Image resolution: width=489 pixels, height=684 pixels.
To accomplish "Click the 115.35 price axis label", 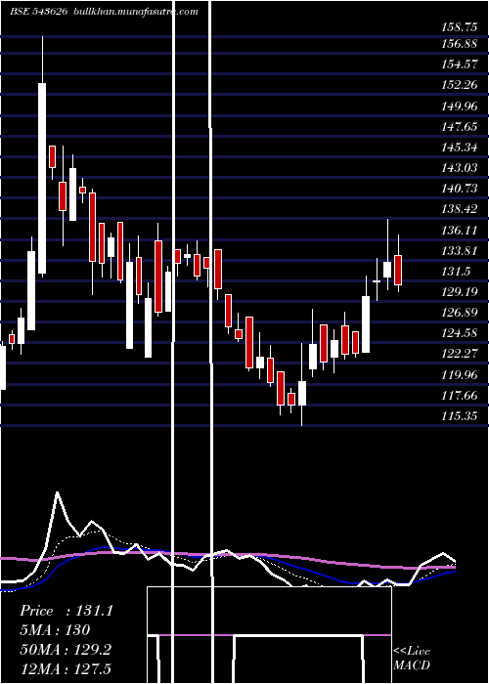I will 459,416.
